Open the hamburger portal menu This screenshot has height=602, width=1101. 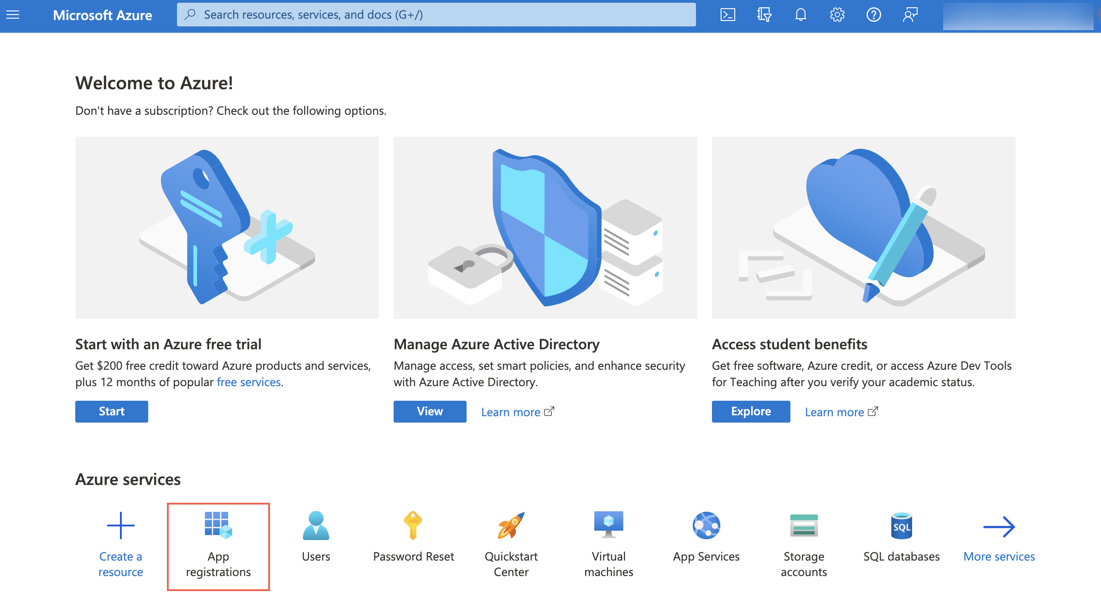tap(13, 15)
